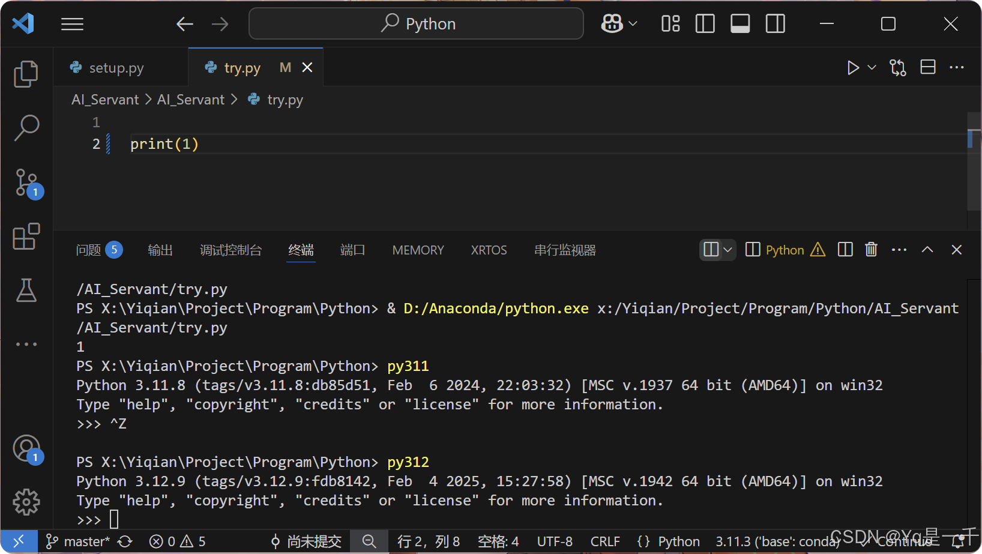Open the Search view
Viewport: 982px width, 554px height.
[26, 128]
